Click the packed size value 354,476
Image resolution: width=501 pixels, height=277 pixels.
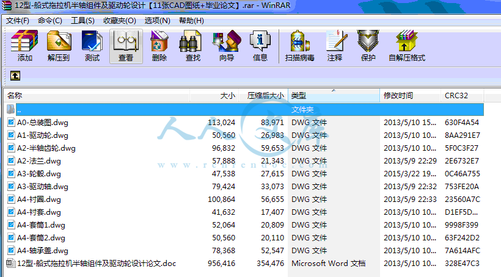(x=270, y=264)
